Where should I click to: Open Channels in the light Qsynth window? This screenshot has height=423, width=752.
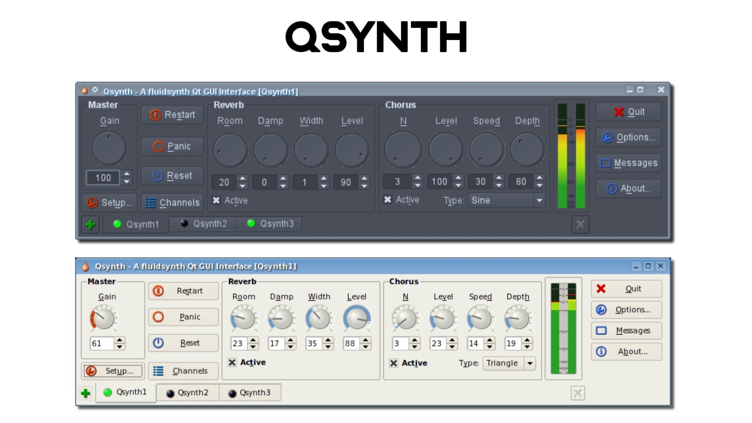tap(183, 371)
